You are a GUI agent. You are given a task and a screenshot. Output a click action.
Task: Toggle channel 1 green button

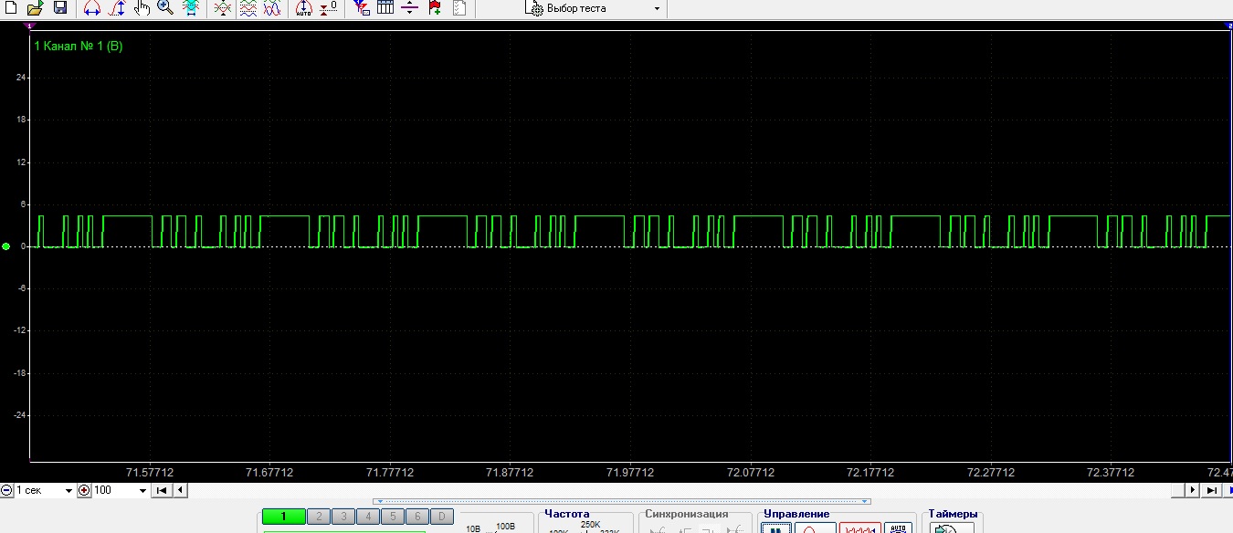[283, 517]
